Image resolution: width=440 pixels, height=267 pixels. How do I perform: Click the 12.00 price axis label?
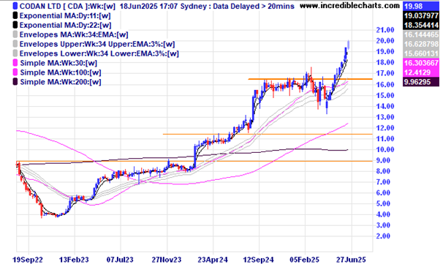[x=385, y=128]
